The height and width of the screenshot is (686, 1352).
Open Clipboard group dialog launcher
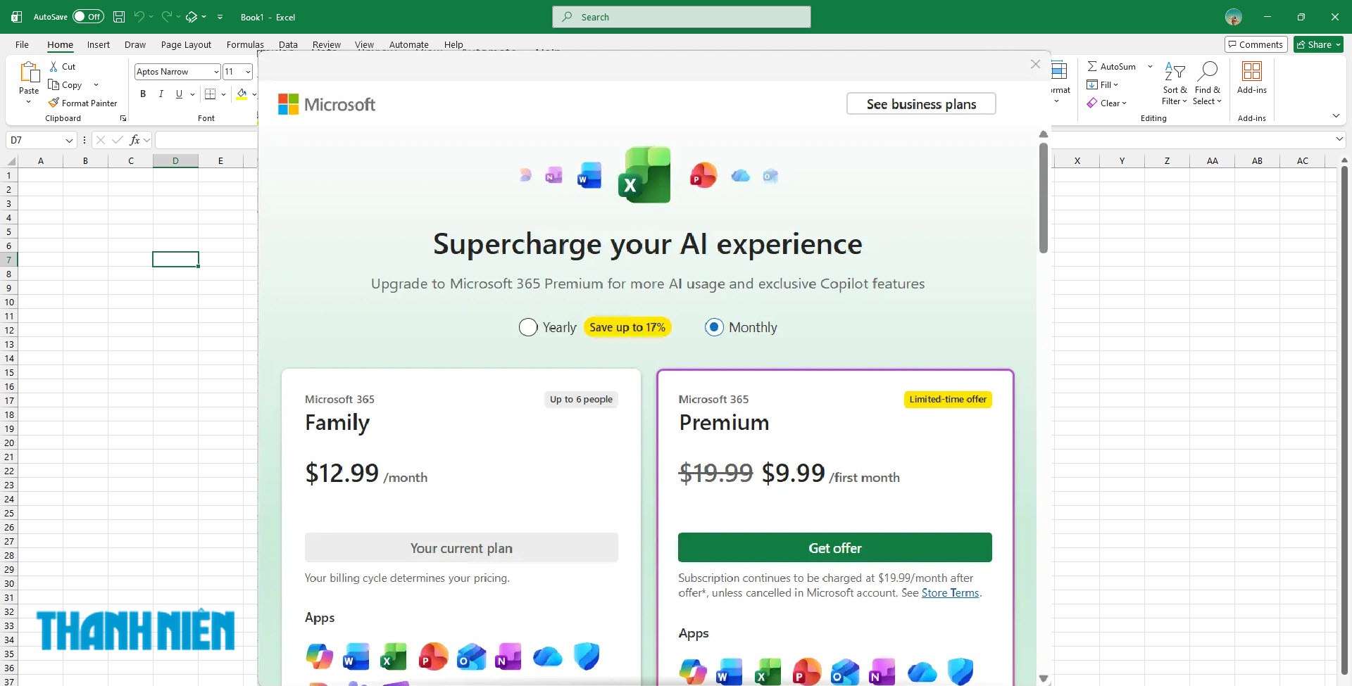(123, 118)
